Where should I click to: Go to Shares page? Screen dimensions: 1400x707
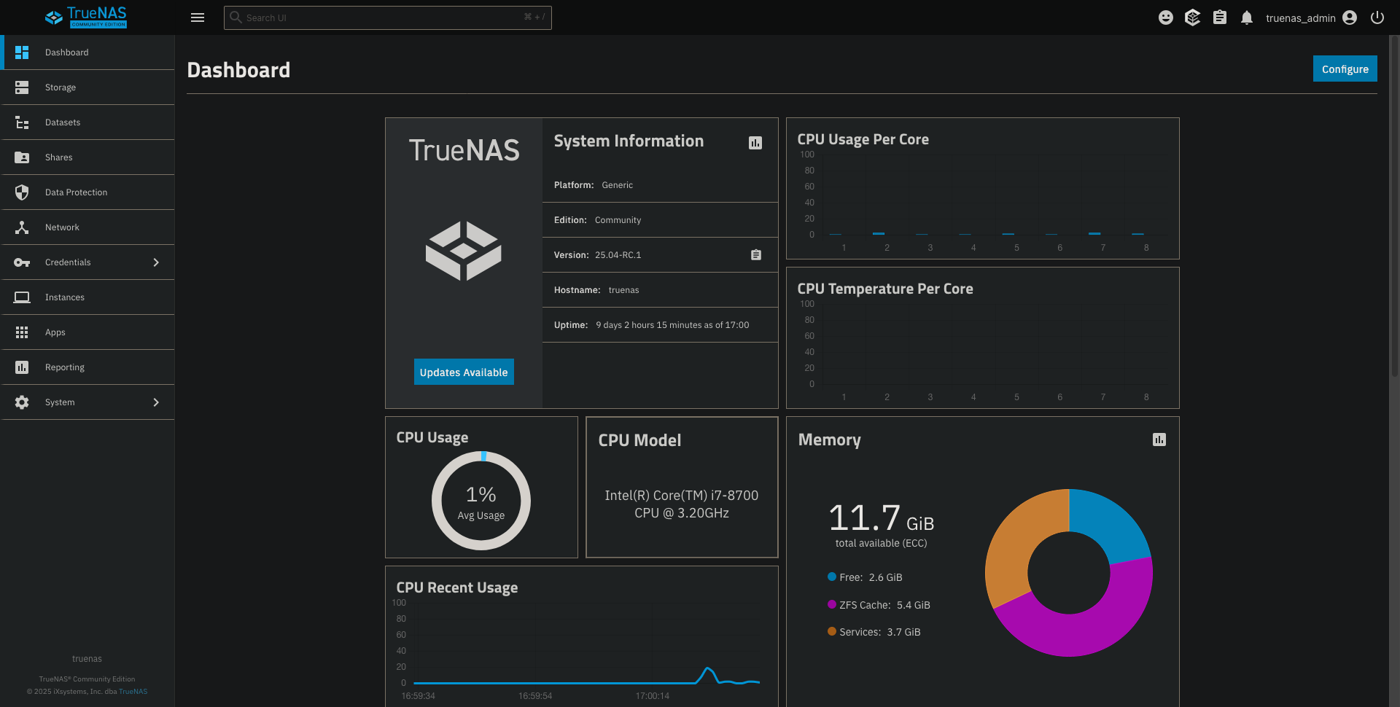click(87, 157)
